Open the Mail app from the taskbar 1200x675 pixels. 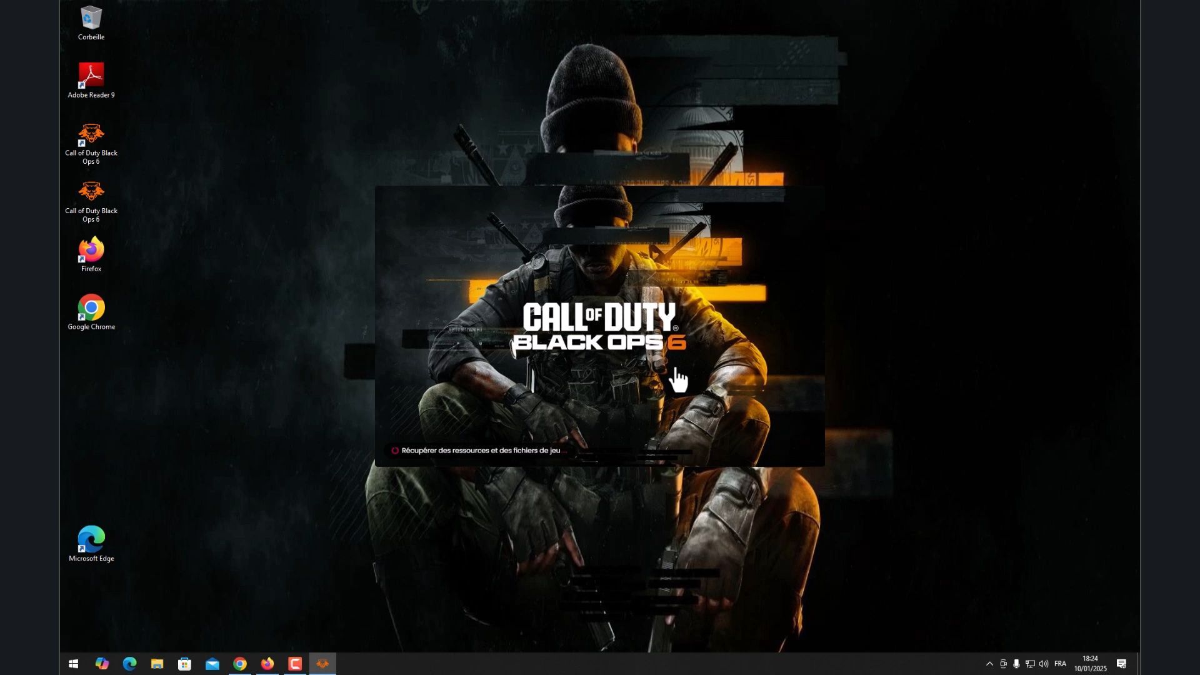(x=212, y=664)
